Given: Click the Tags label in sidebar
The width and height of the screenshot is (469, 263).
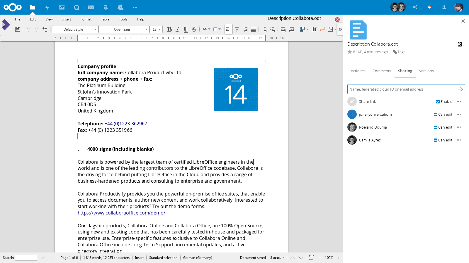Looking at the screenshot, I should pos(401,52).
